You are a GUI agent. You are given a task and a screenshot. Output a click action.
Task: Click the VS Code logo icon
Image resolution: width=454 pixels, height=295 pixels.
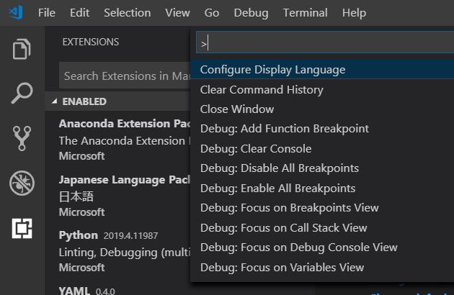click(x=16, y=13)
